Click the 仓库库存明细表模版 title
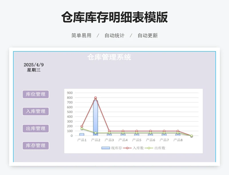The height and width of the screenshot is (175, 229). (114, 17)
